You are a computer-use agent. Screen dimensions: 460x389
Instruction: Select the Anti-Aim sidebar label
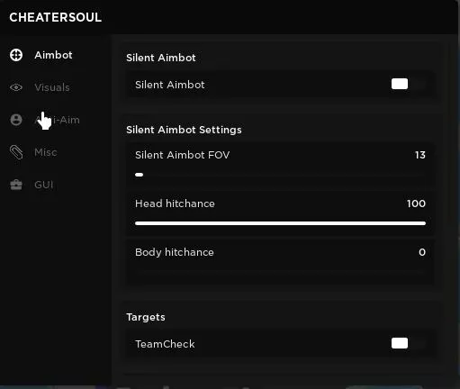coord(57,120)
